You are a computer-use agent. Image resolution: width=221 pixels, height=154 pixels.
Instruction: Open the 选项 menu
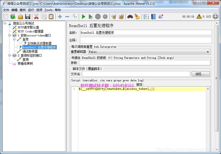click(x=39, y=10)
